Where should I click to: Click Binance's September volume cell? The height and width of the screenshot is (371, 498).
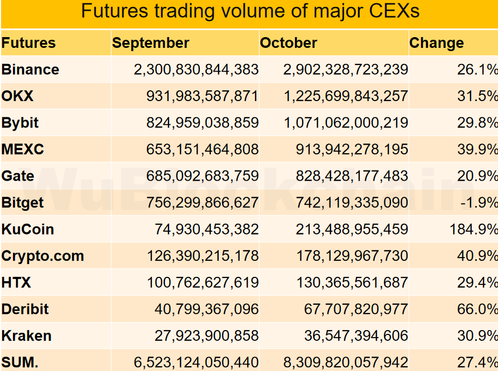pos(196,69)
